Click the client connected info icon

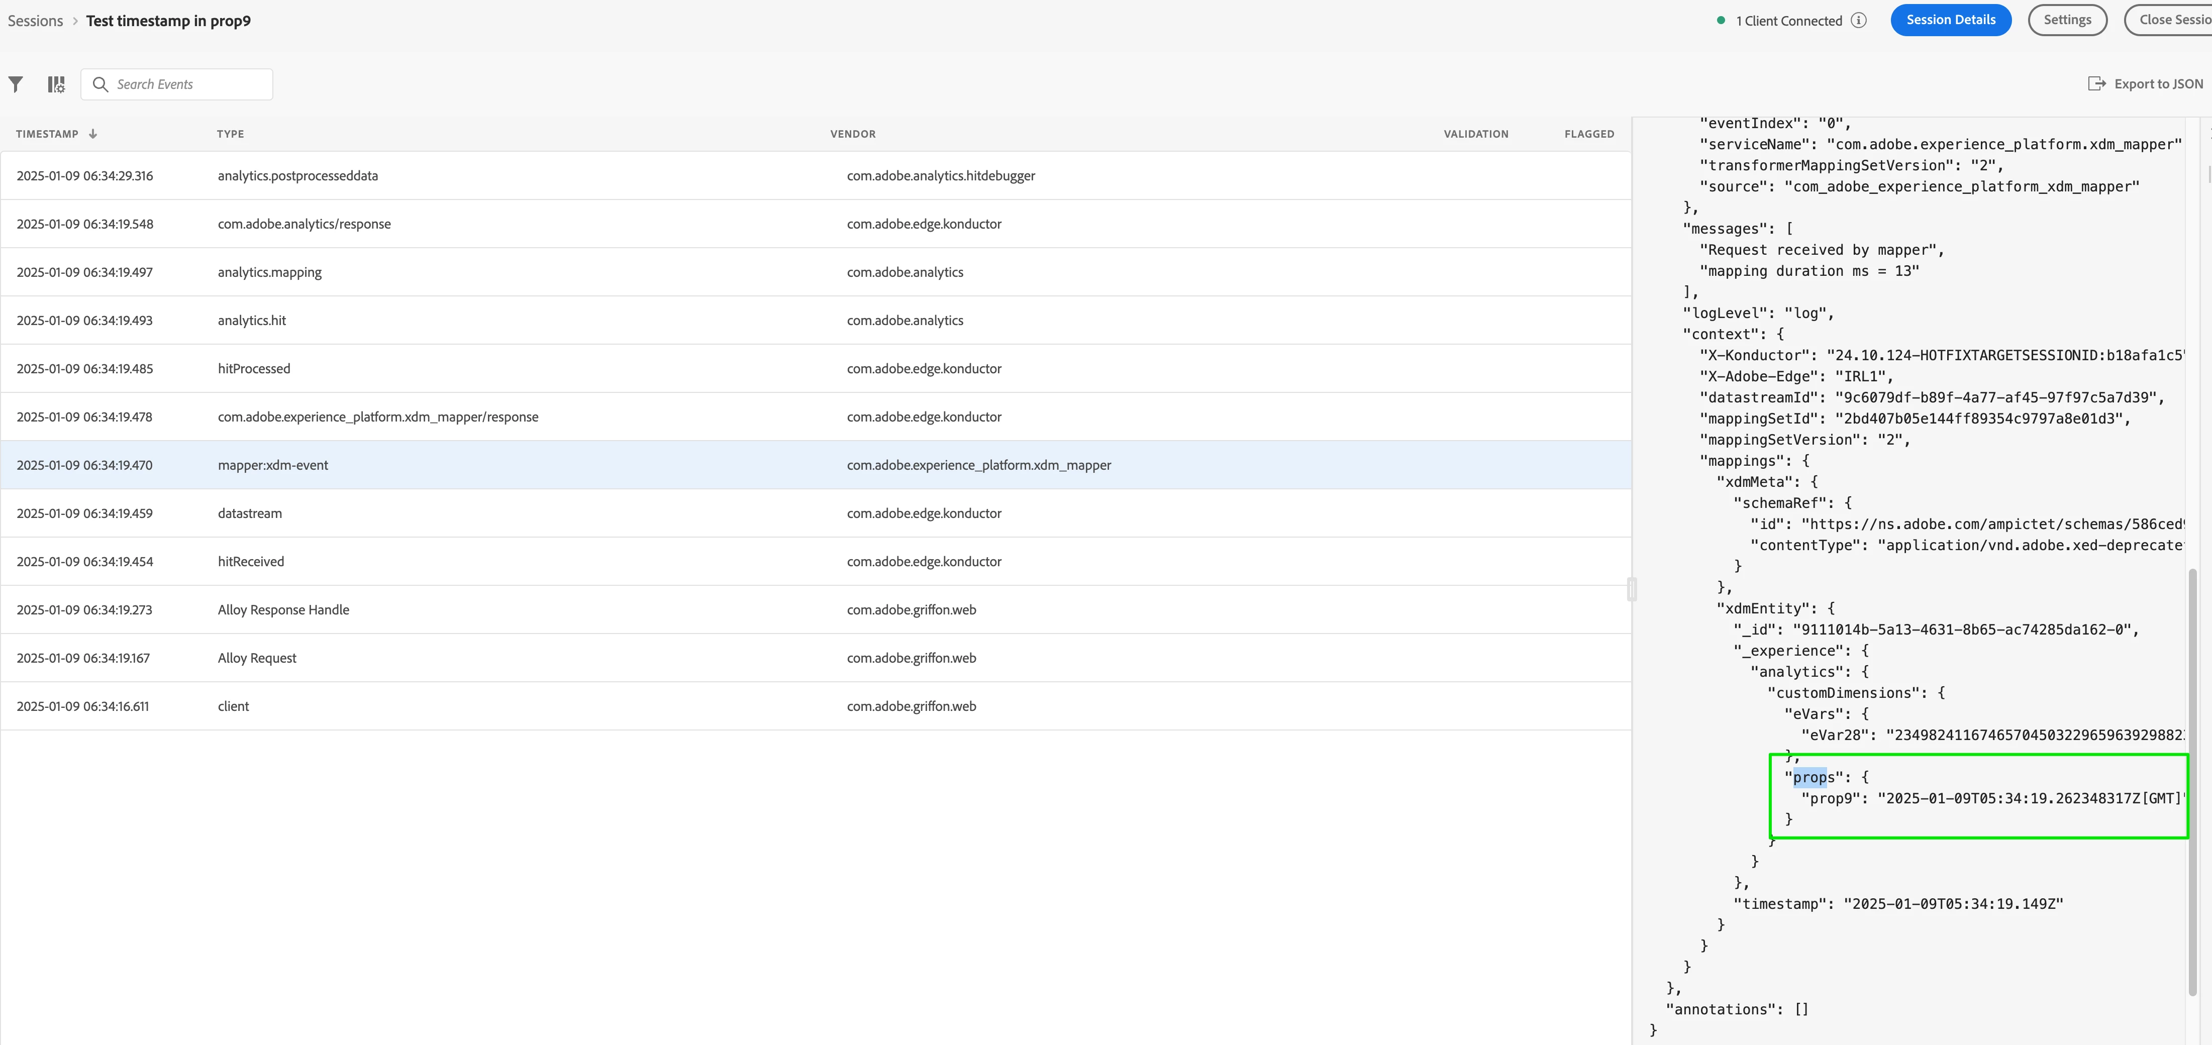[1858, 21]
